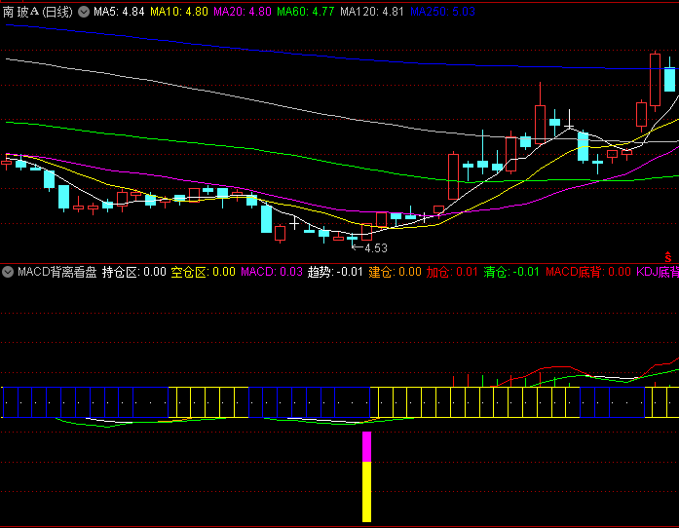Screen dimensions: 679x528
Task: Open the dropdown arrow beside 南玻A (日线)
Action: (83, 12)
